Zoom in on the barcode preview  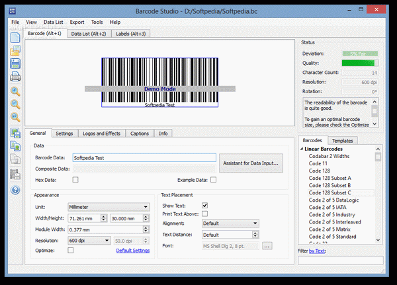(x=15, y=91)
